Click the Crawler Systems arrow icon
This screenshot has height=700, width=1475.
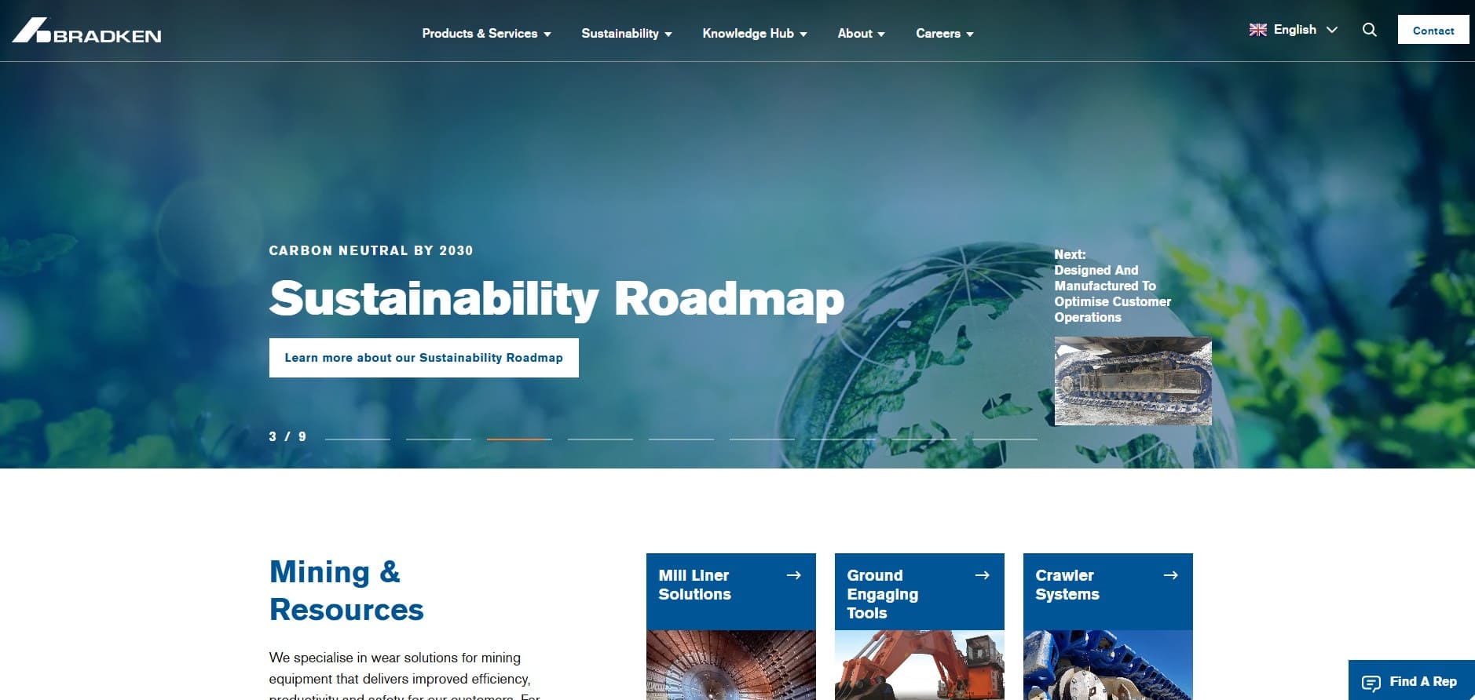(x=1170, y=575)
